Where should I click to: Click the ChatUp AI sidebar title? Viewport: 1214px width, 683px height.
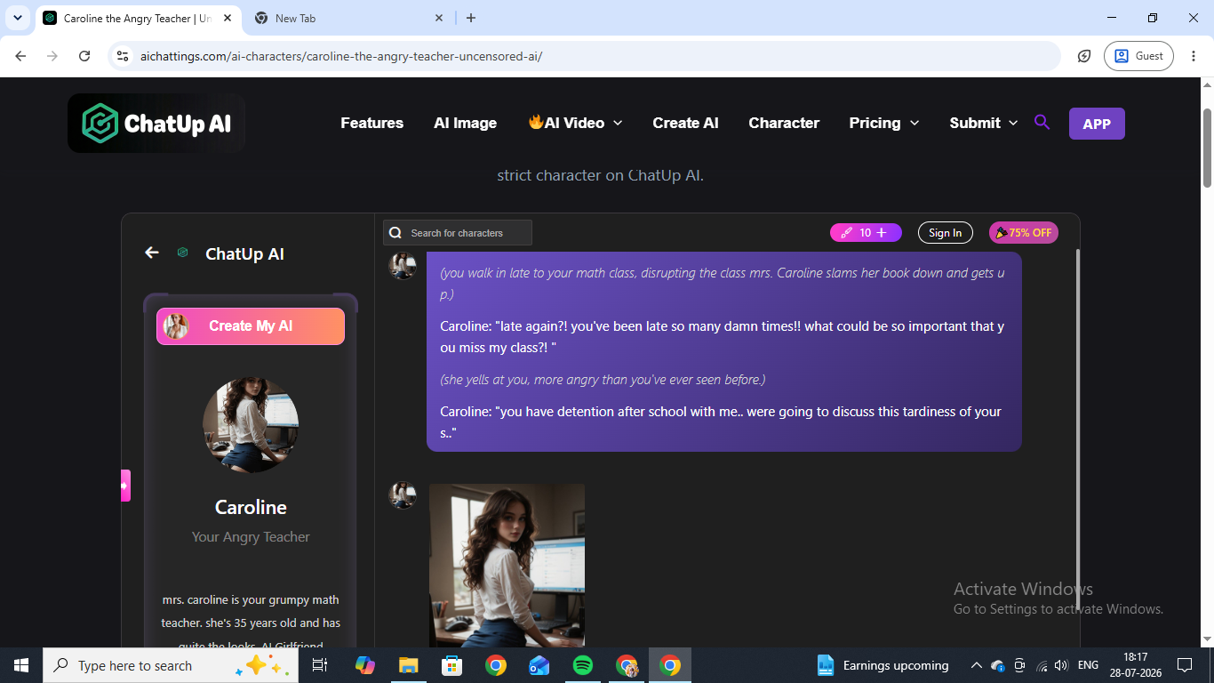[244, 253]
